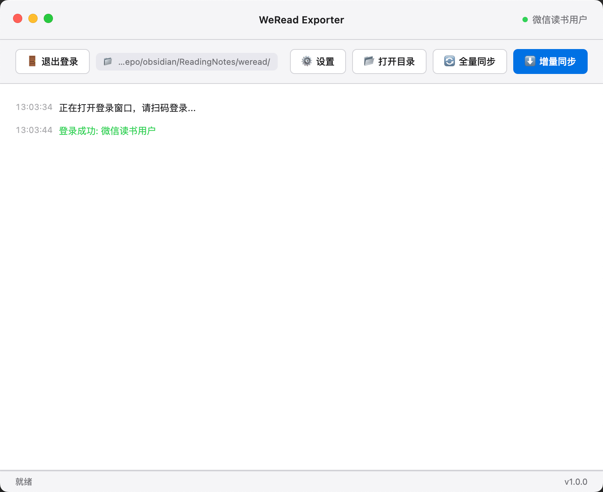Click the v1.0.0 version label
Screen dimensions: 603x492
point(576,482)
